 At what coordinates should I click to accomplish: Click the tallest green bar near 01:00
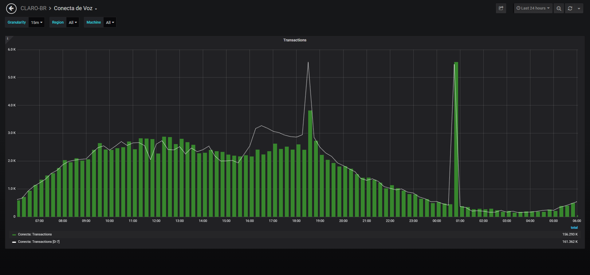(x=456, y=139)
